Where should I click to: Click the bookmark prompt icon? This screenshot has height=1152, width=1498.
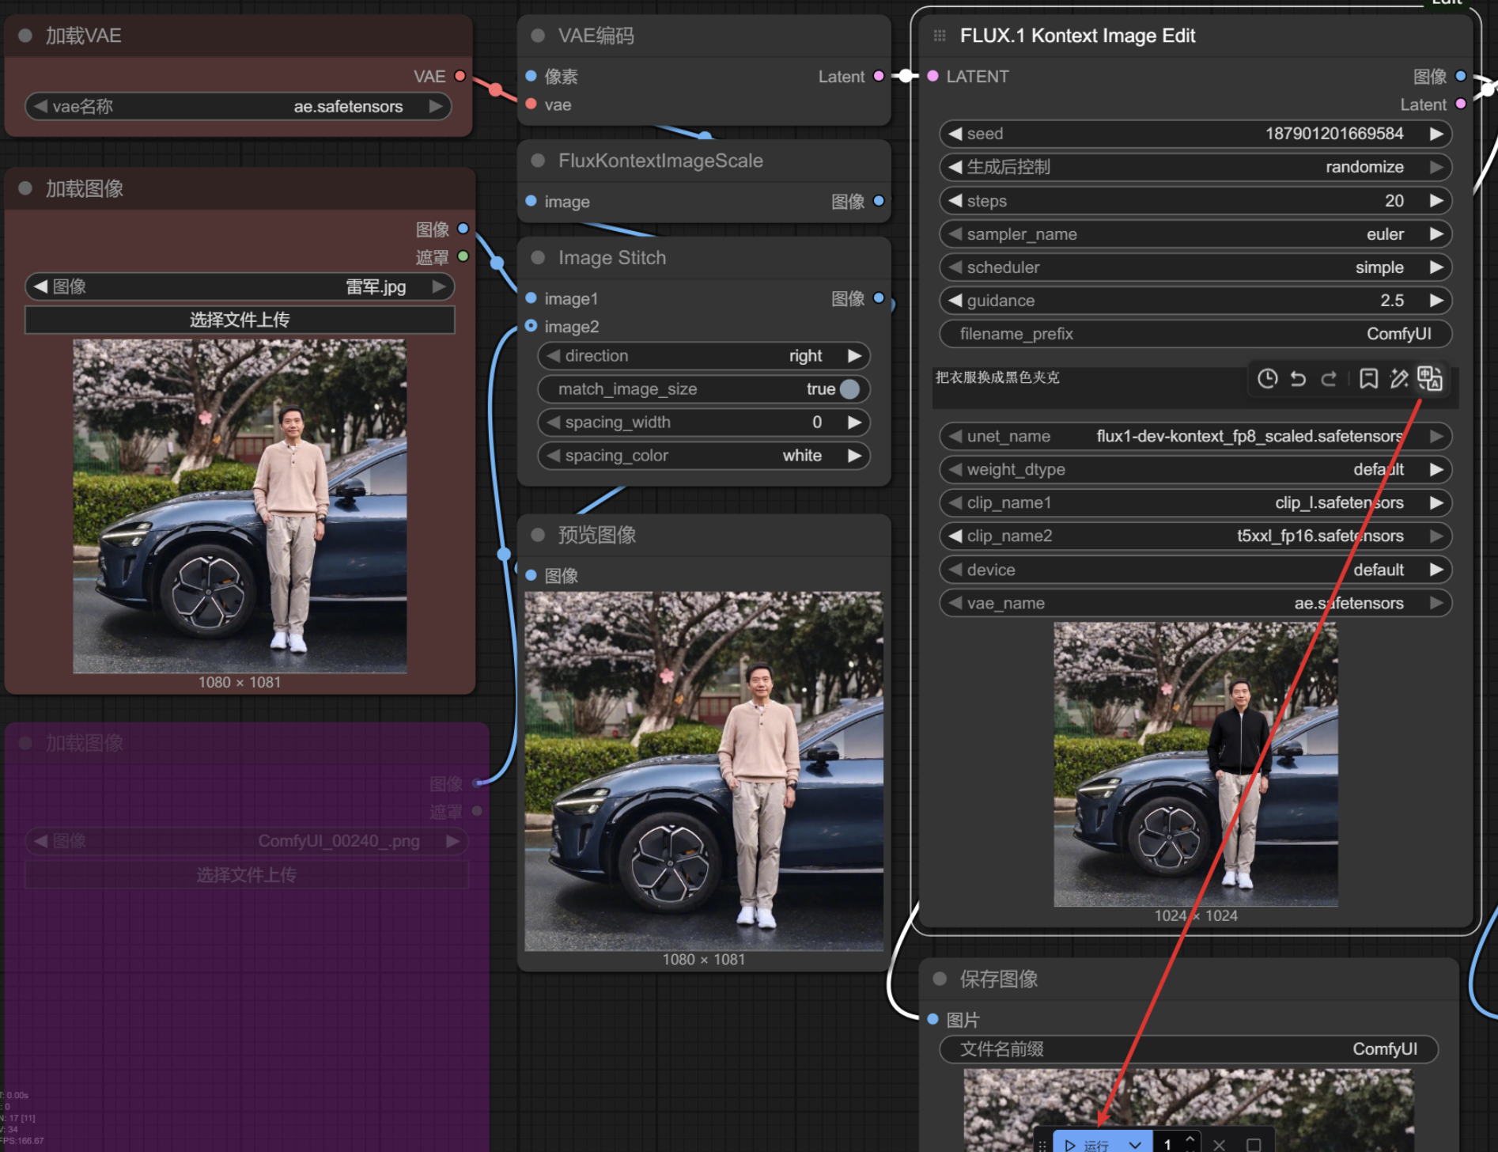point(1368,379)
